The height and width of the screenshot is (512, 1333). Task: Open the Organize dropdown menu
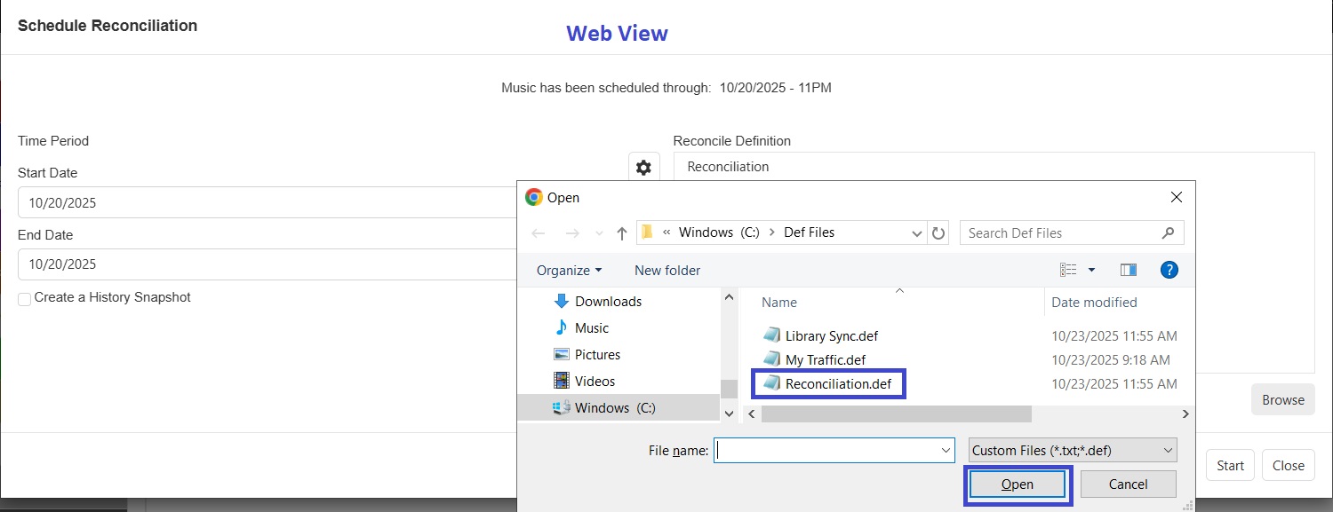tap(568, 270)
